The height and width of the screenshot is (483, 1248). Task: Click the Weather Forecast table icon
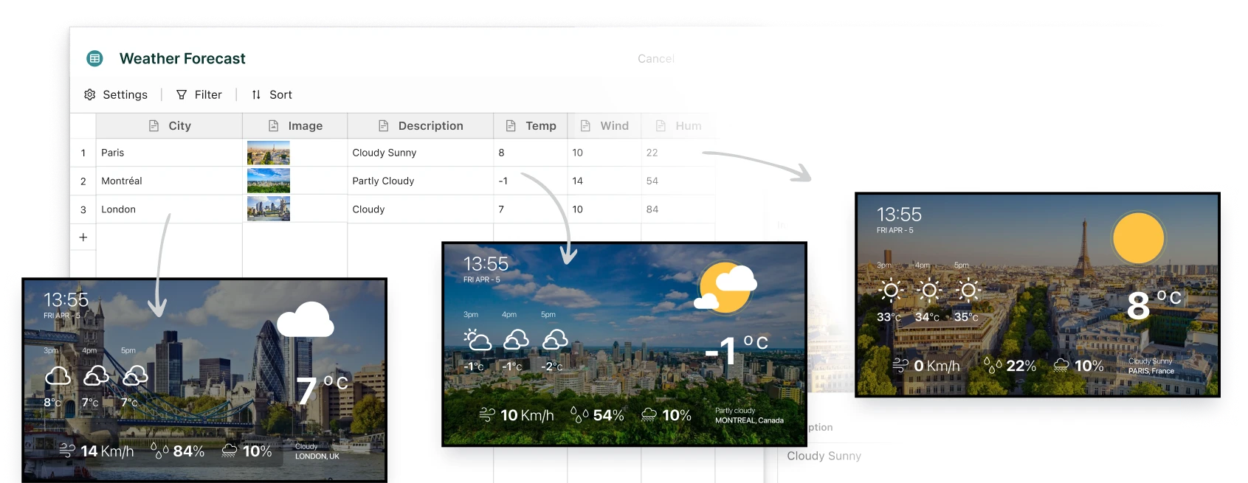tap(94, 58)
